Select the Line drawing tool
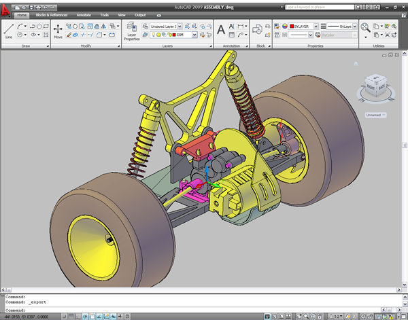 pos(9,30)
